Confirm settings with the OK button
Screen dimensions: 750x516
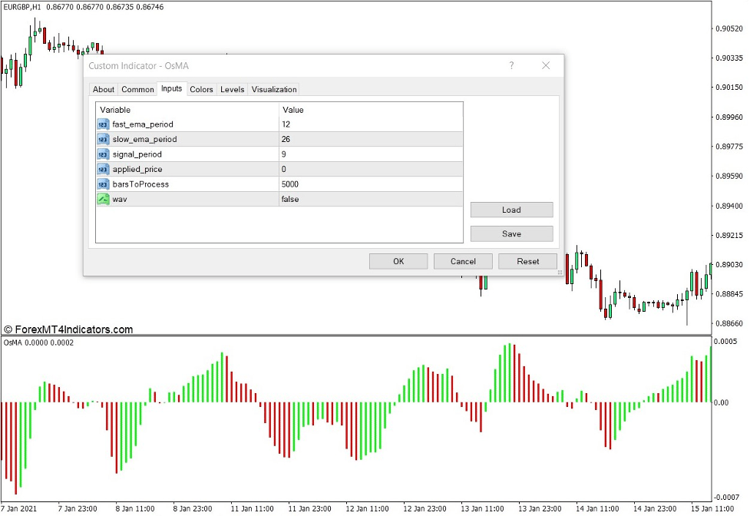398,261
